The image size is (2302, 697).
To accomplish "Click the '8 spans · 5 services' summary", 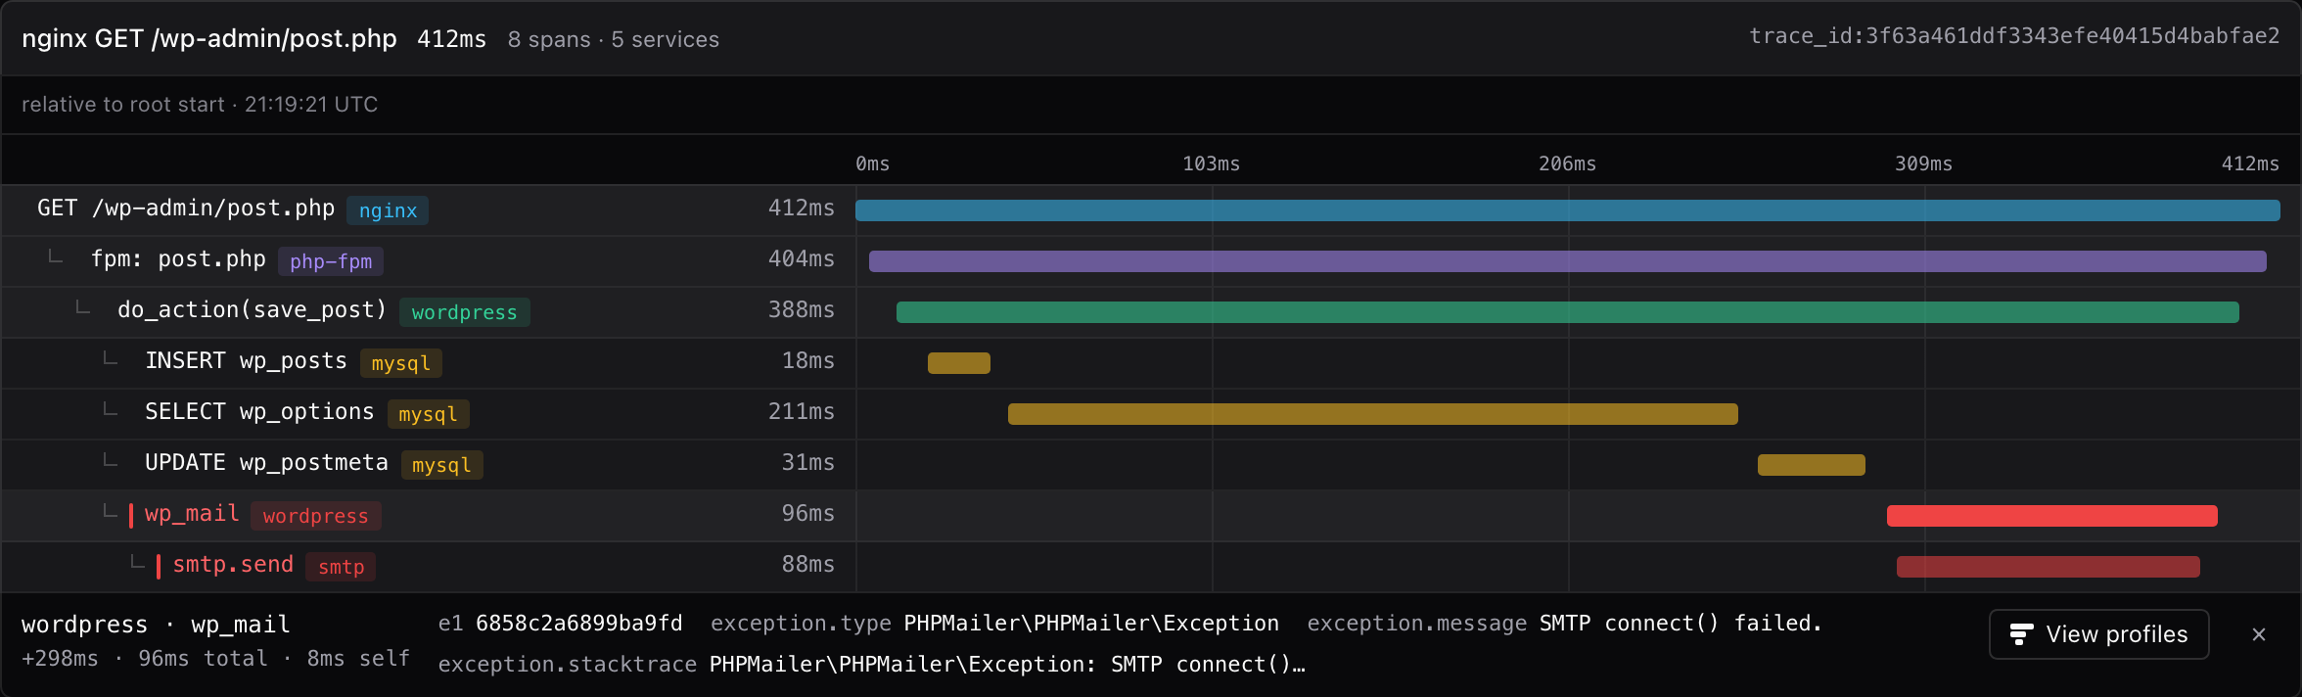I will click(614, 39).
